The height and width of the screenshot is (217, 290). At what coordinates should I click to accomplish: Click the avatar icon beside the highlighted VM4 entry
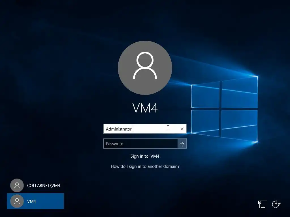[x=17, y=201]
